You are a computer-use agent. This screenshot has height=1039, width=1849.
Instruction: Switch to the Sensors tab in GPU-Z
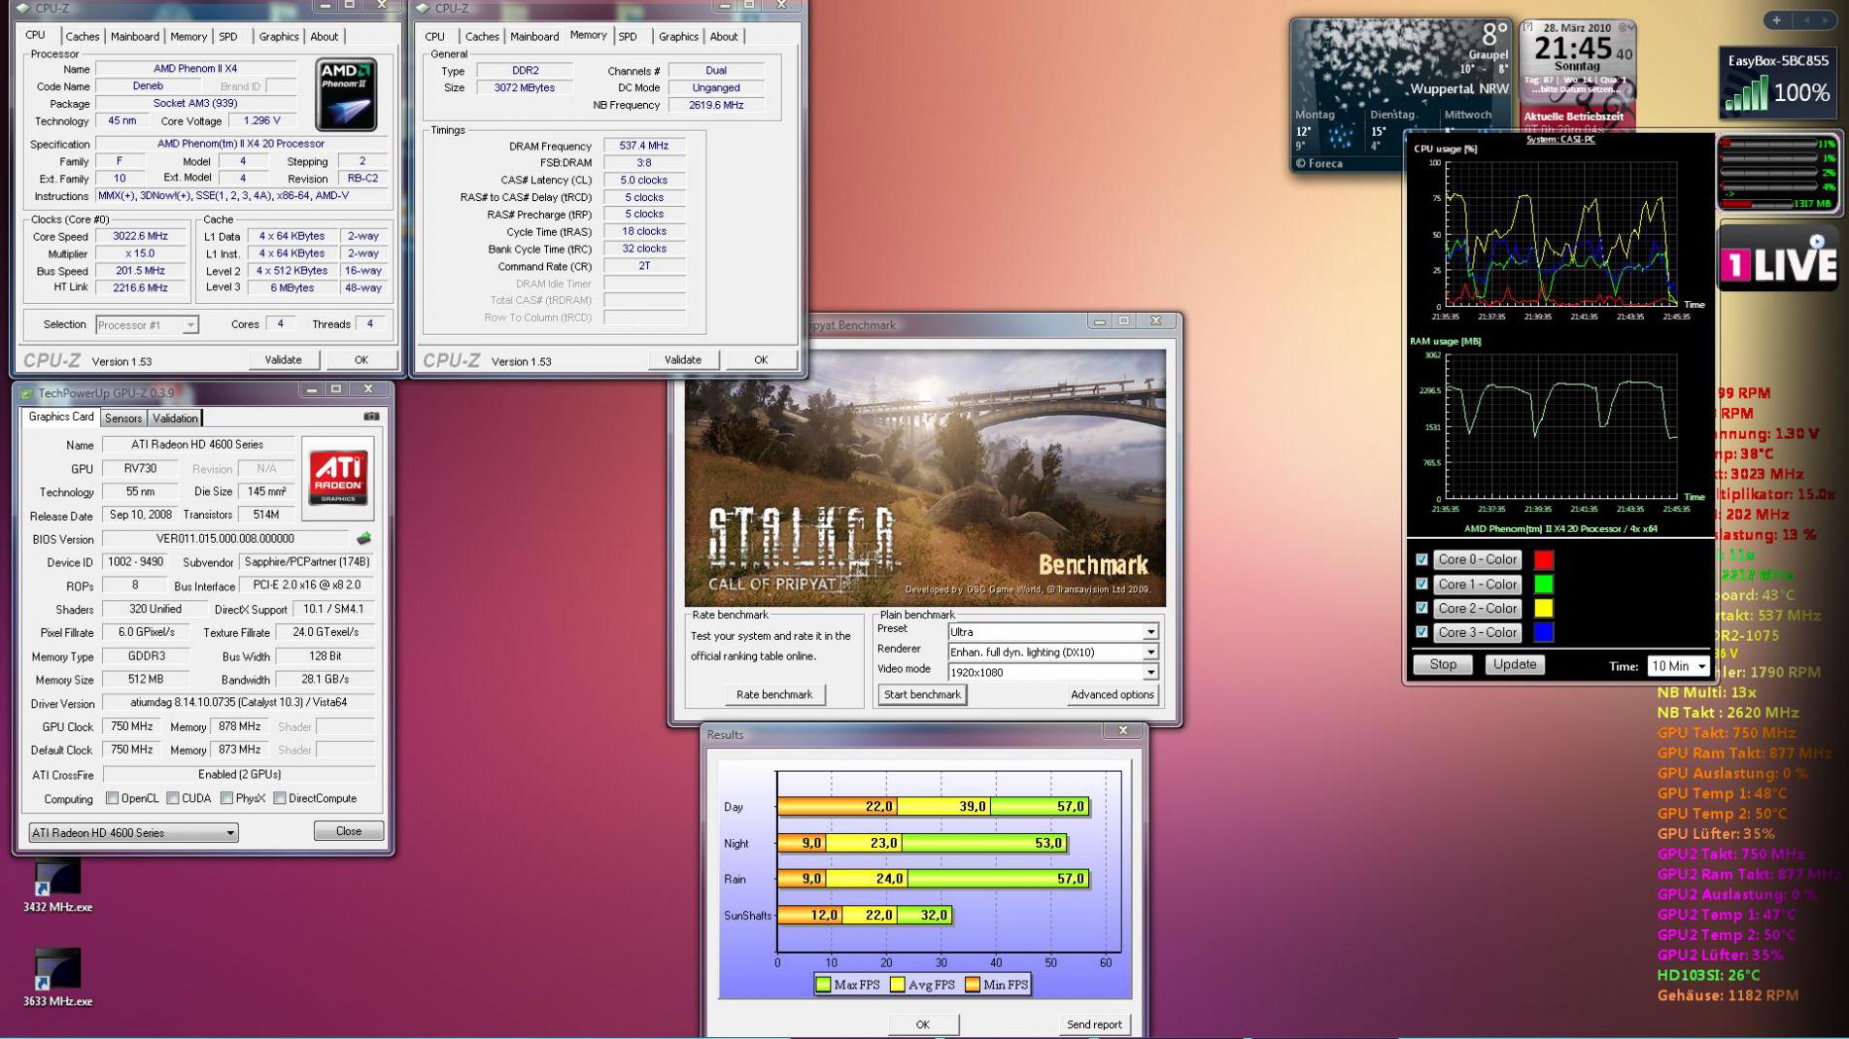coord(123,419)
